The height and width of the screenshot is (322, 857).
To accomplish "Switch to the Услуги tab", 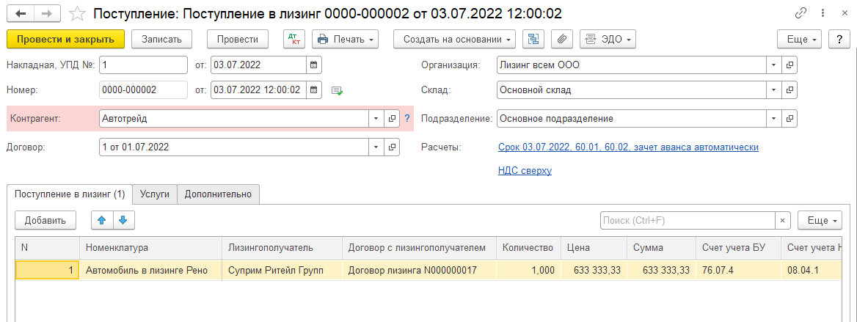I will (x=155, y=194).
